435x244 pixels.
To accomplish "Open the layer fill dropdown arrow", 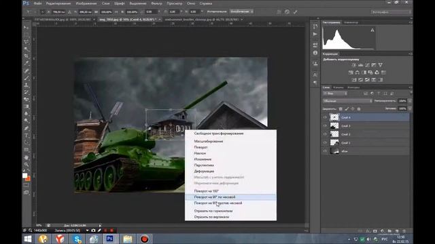I will [410, 109].
